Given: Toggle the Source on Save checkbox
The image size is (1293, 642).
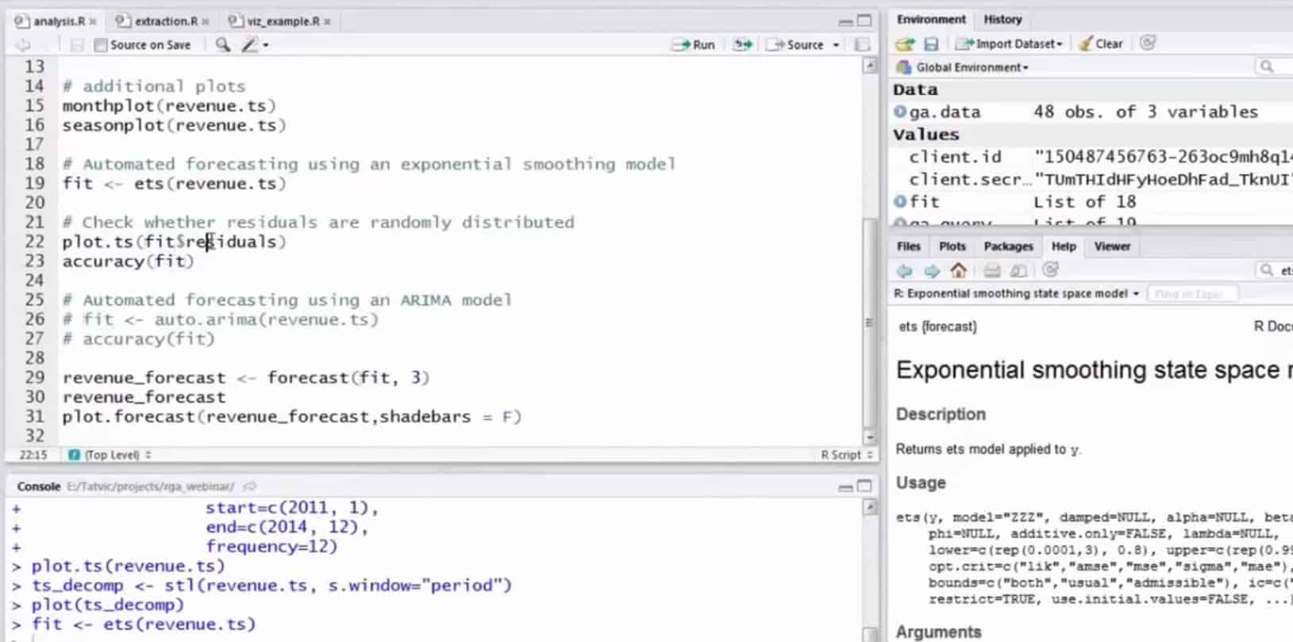Looking at the screenshot, I should (101, 45).
